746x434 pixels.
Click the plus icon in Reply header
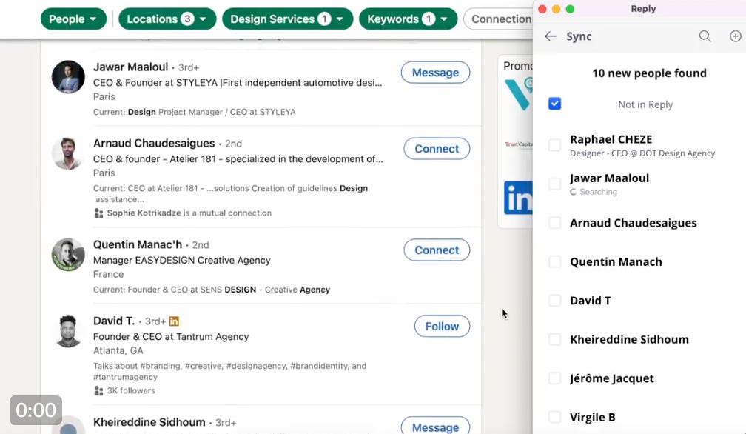click(x=735, y=36)
